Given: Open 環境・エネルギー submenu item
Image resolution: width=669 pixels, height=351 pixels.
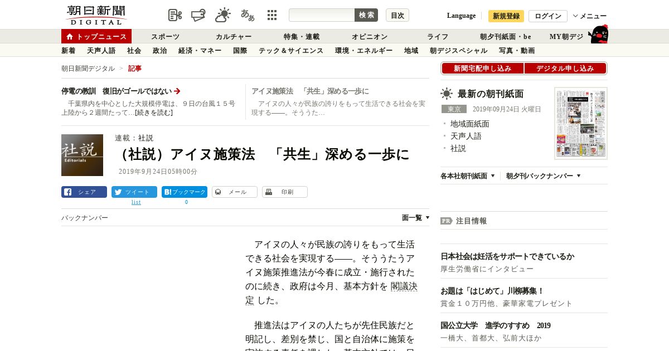Looking at the screenshot, I should pos(364,51).
